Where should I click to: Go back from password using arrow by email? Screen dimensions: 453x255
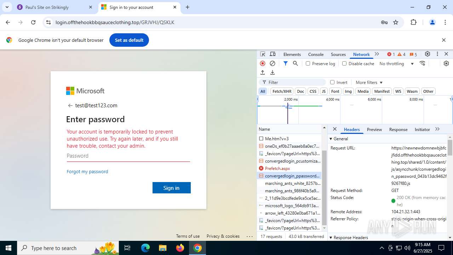pyautogui.click(x=70, y=106)
